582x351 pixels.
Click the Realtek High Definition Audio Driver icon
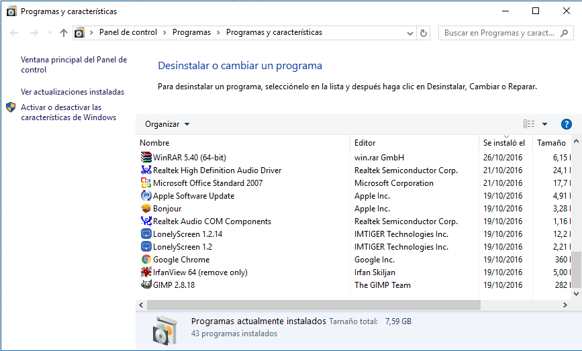[146, 170]
